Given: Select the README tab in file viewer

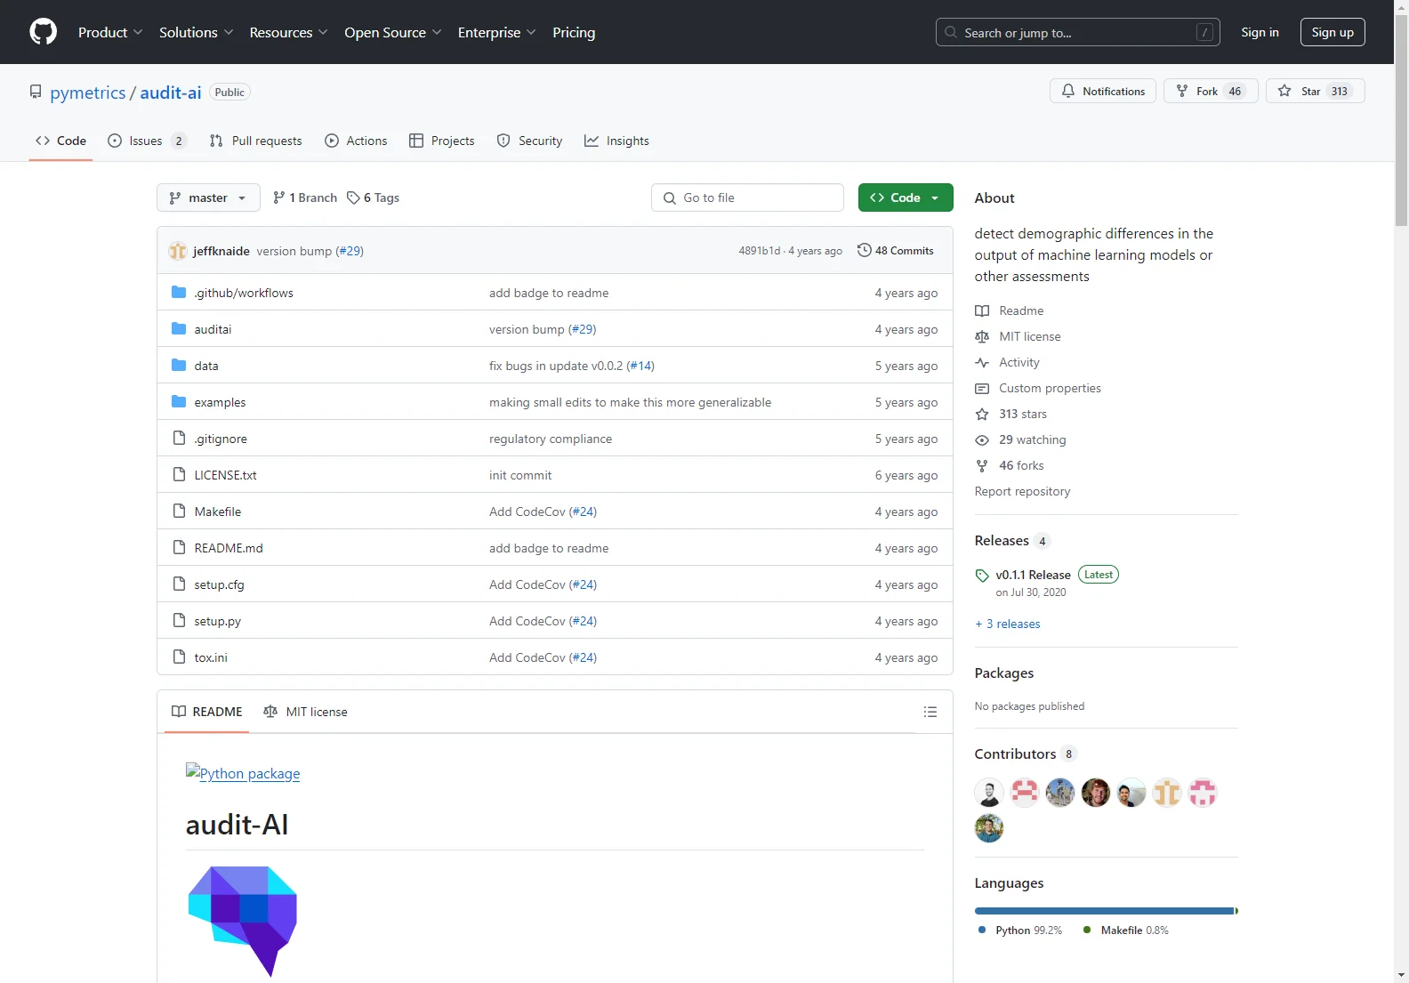Looking at the screenshot, I should pos(206,712).
